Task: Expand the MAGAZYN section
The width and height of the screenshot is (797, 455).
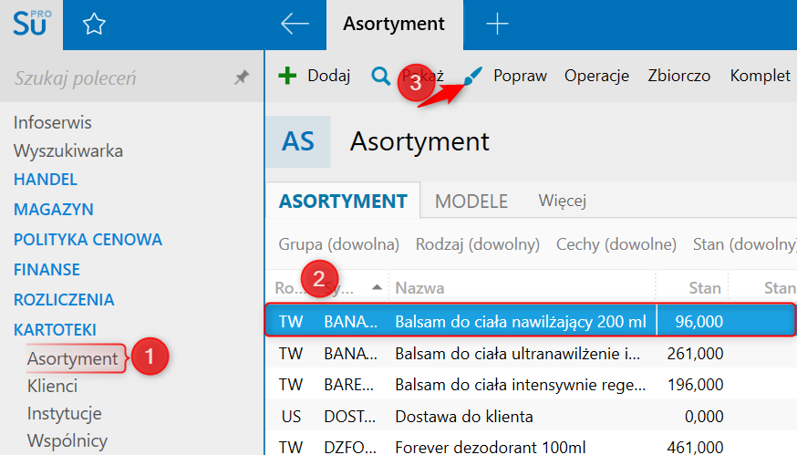Action: point(54,210)
